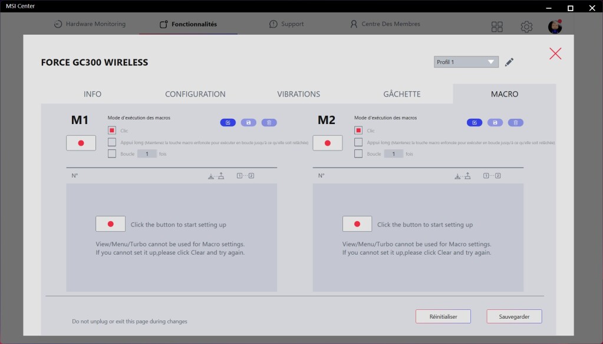Click the M1 save macro icon
The width and height of the screenshot is (603, 344).
tap(248, 123)
